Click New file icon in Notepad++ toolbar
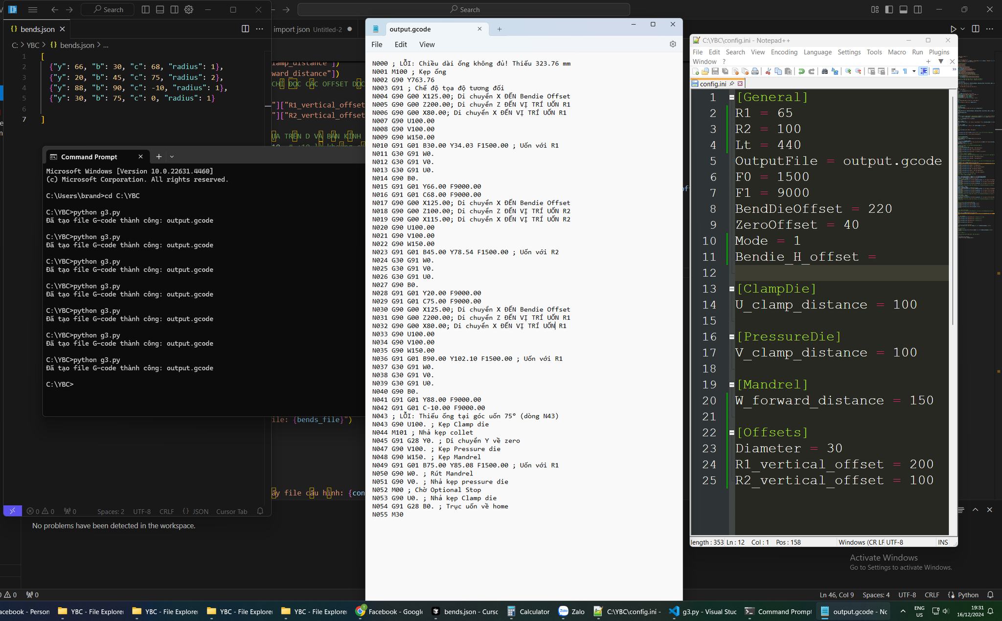 click(x=696, y=71)
